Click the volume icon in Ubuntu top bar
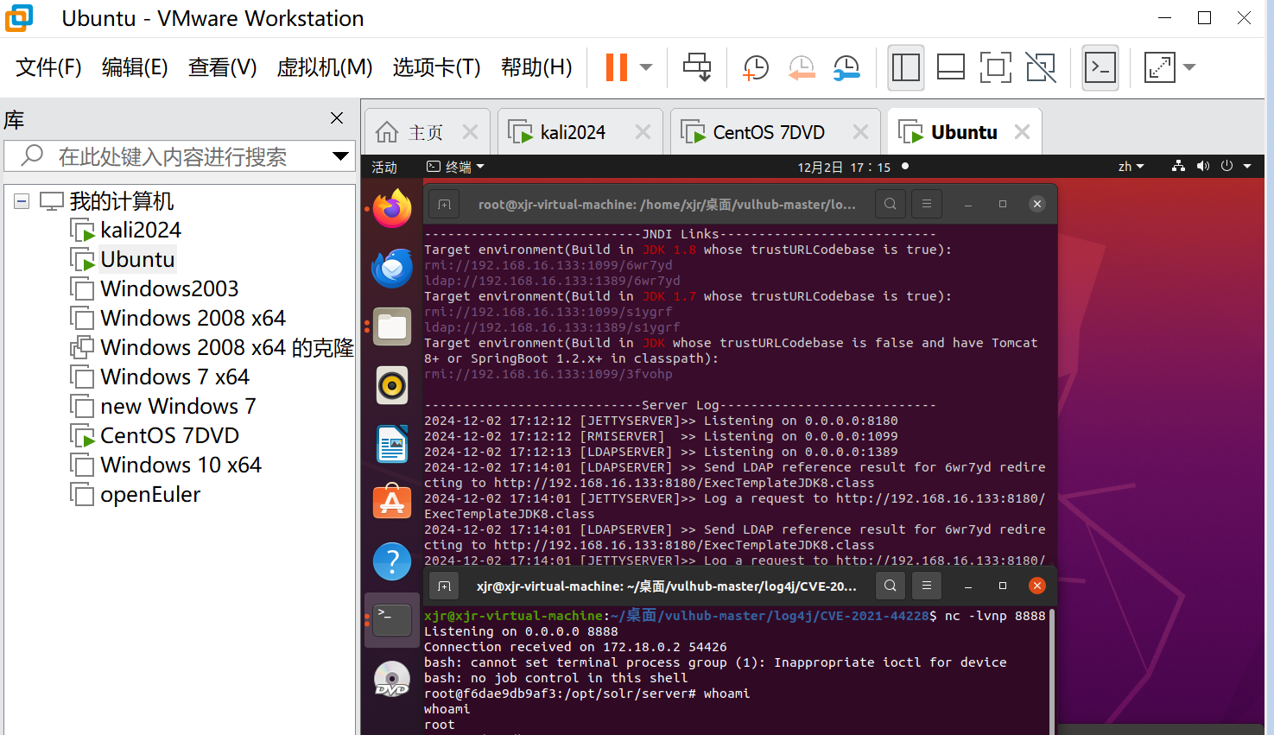This screenshot has height=735, width=1274. (x=1203, y=166)
